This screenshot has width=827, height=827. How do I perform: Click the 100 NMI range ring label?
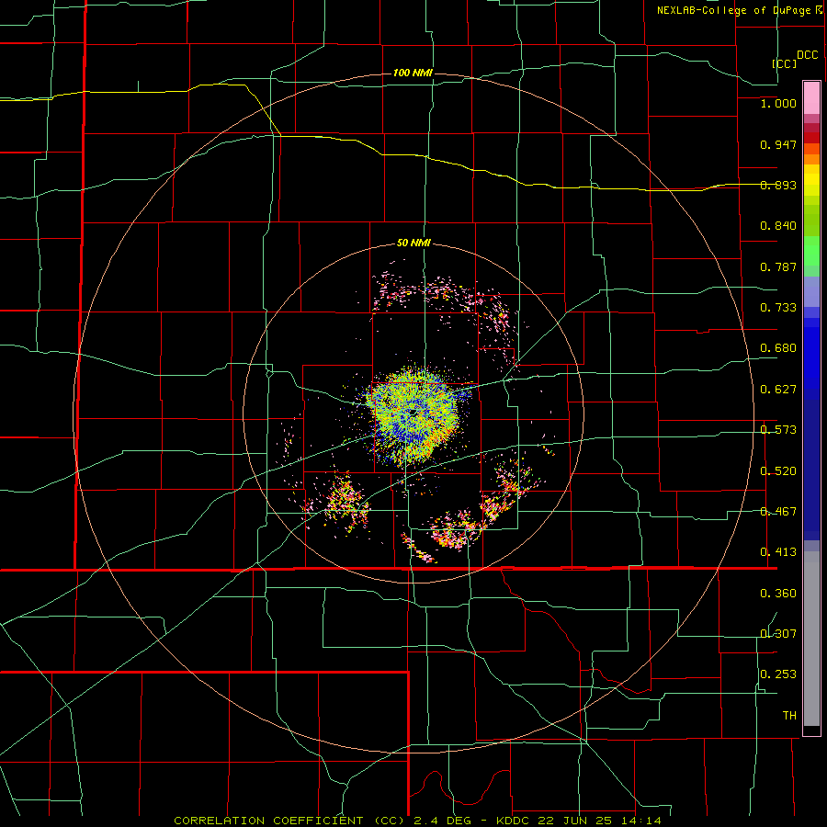click(413, 73)
